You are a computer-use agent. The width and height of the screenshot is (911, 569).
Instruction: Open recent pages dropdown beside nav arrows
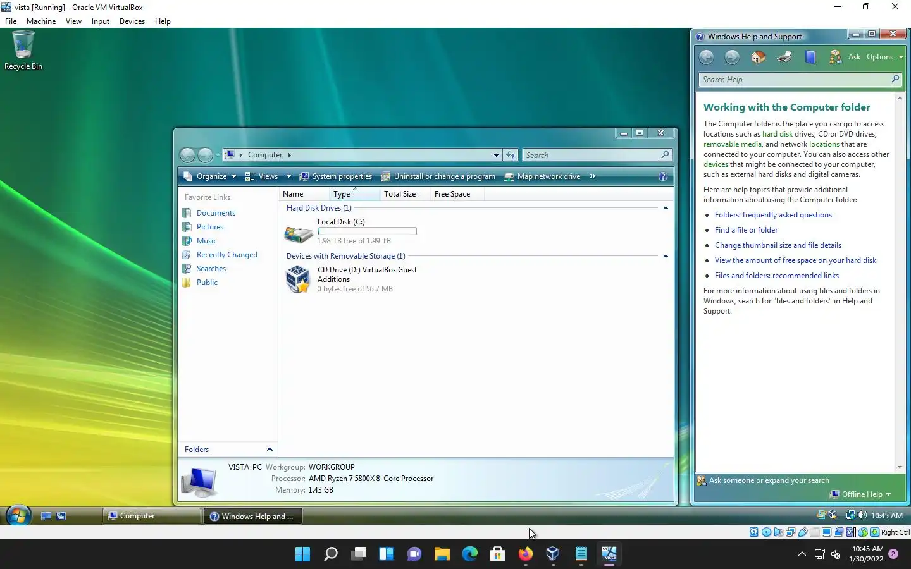[x=218, y=155]
